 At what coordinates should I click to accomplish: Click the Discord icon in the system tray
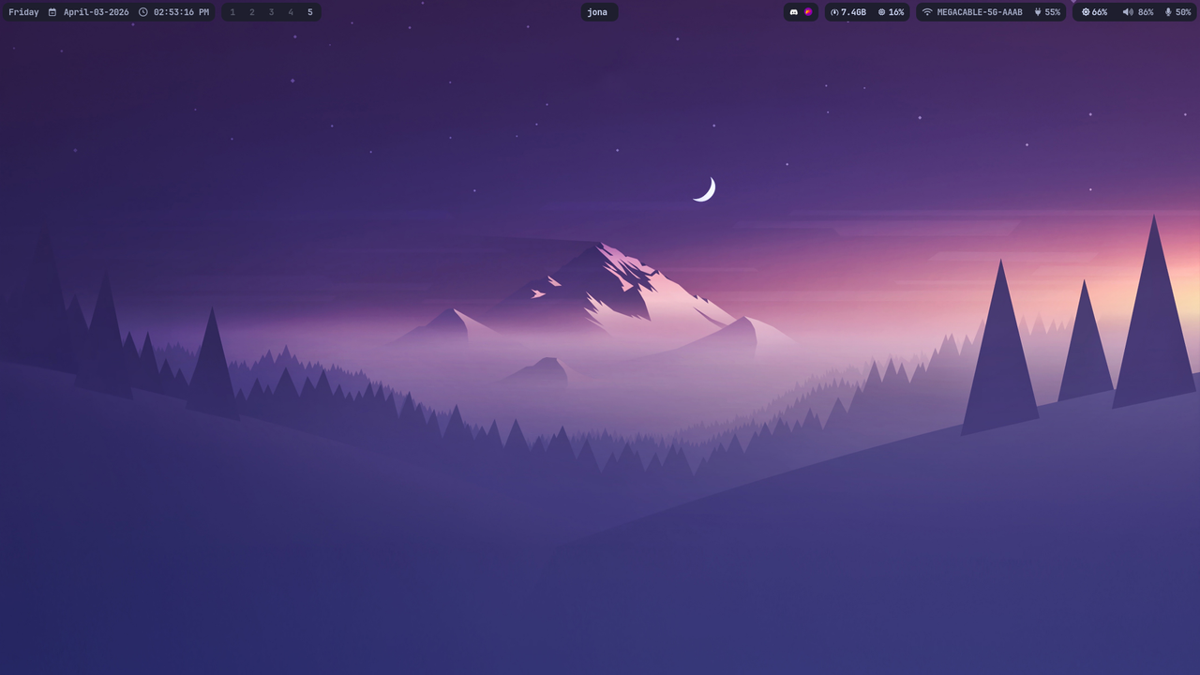795,12
